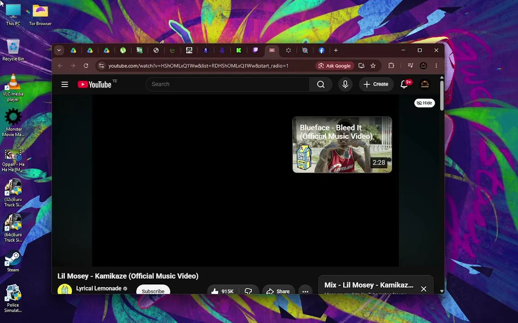Go back in Chrome
This screenshot has height=323, width=518.
[60, 65]
